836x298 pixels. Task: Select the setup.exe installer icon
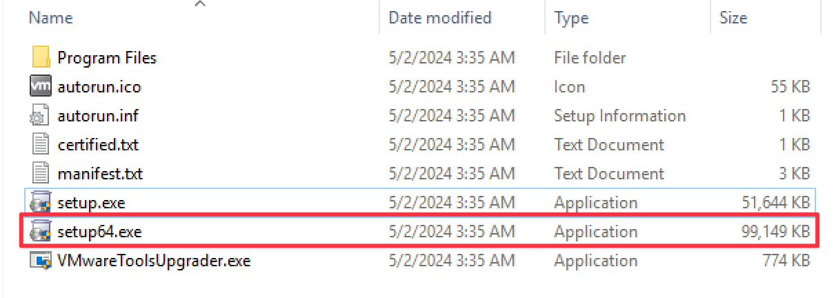pos(41,203)
